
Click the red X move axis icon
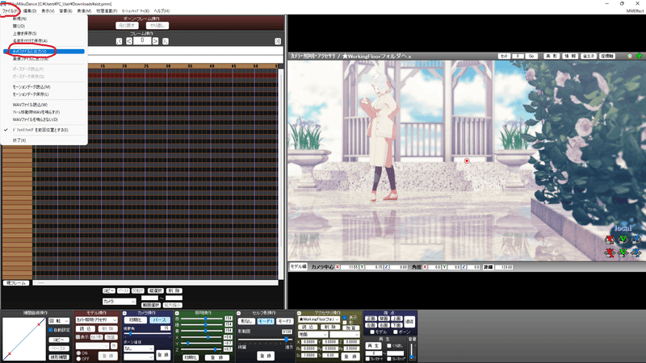click(x=610, y=252)
